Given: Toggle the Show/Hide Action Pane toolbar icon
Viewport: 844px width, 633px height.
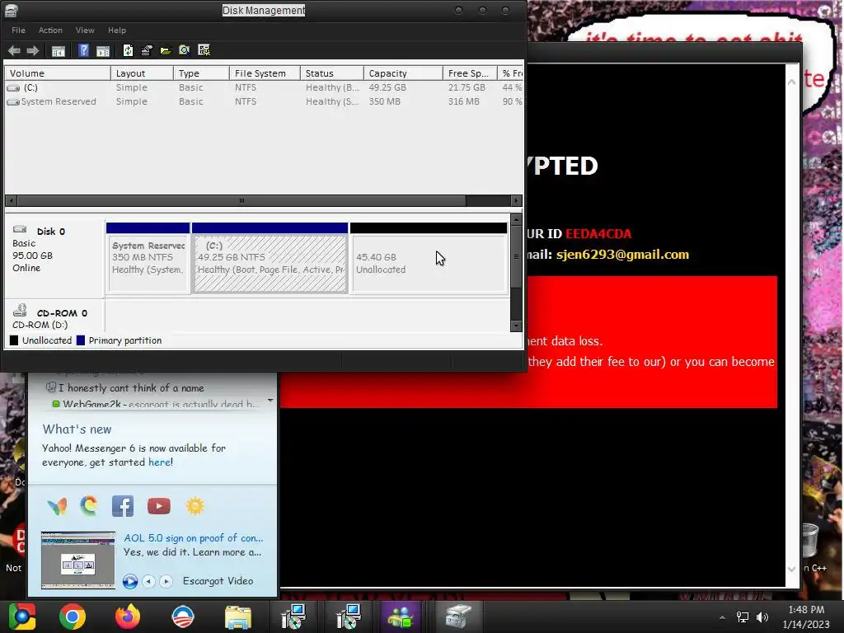Looking at the screenshot, I should pos(103,51).
